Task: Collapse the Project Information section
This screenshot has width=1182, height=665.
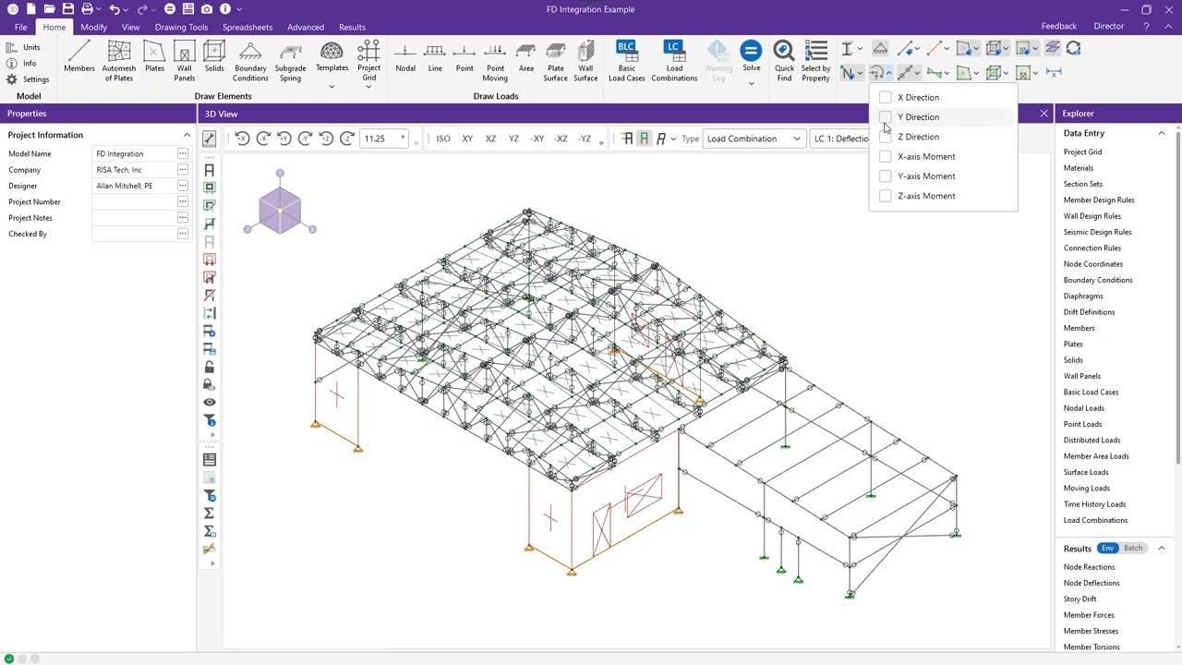Action: (187, 135)
